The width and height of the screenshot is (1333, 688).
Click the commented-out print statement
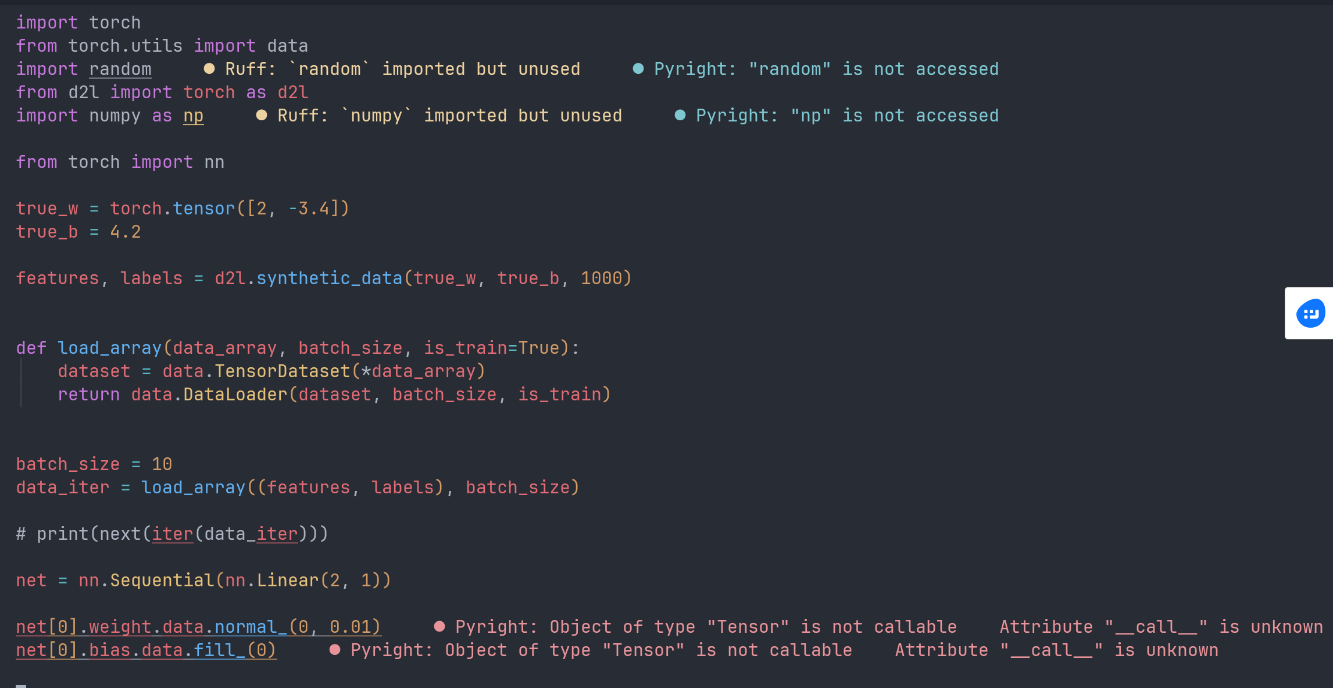(172, 534)
